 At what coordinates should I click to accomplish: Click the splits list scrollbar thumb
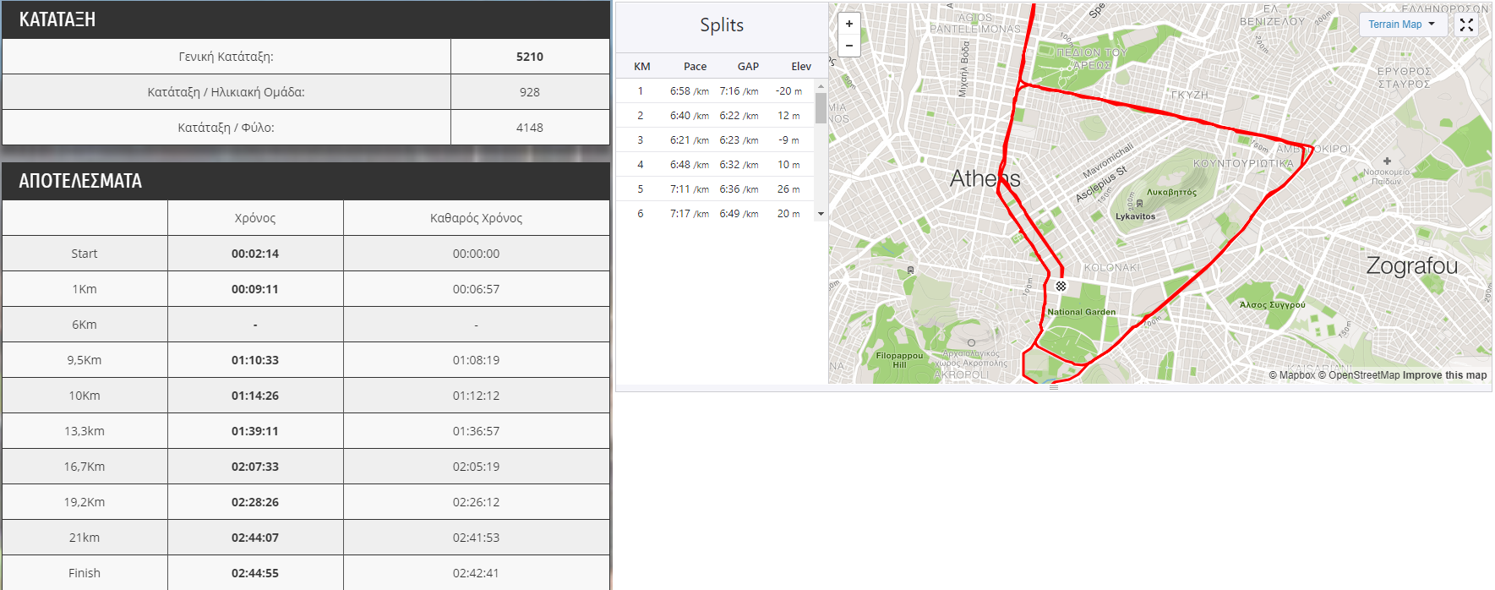[x=820, y=108]
